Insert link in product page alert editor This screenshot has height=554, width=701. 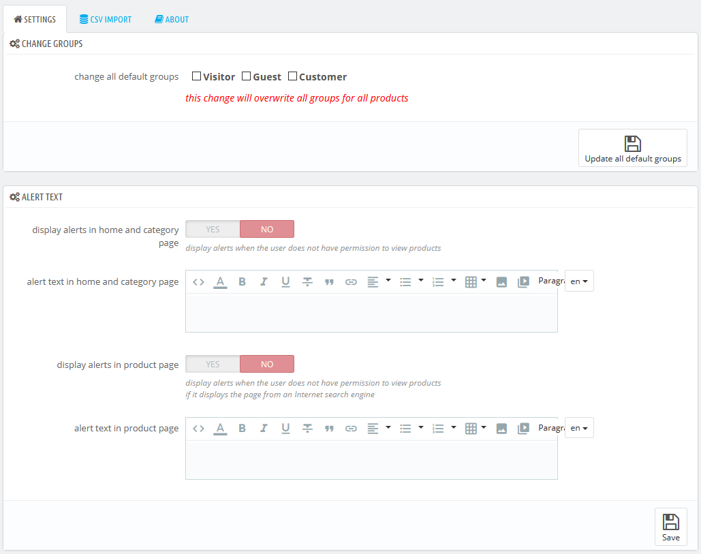pos(351,429)
